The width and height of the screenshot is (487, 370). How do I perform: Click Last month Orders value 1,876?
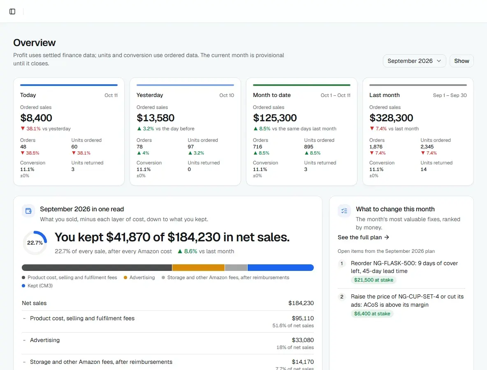pos(376,146)
